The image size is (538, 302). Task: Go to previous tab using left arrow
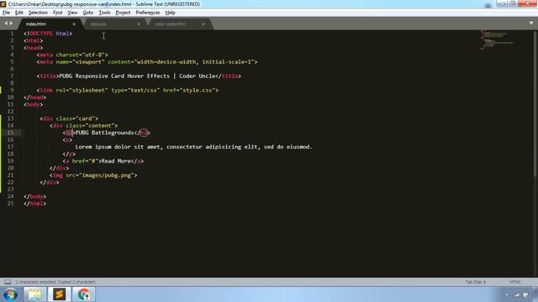[x=6, y=23]
